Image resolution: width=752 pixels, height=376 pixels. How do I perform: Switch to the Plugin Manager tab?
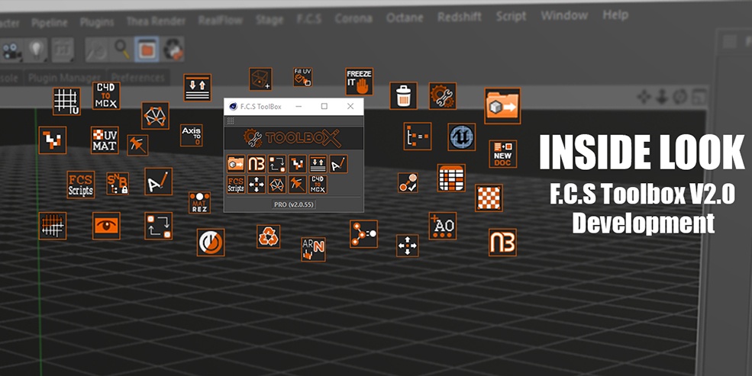(x=64, y=78)
